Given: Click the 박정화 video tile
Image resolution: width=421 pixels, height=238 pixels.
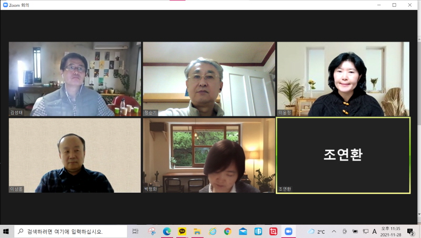Looking at the screenshot, I should tap(209, 155).
